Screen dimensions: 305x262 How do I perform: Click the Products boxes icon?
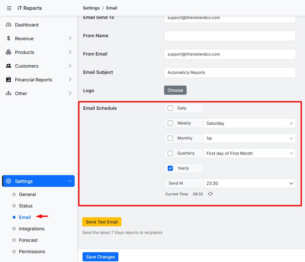click(x=8, y=52)
